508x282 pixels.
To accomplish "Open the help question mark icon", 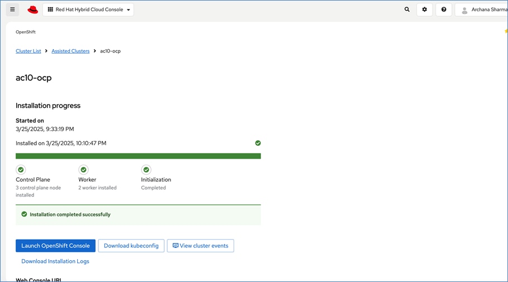I will coord(444,9).
